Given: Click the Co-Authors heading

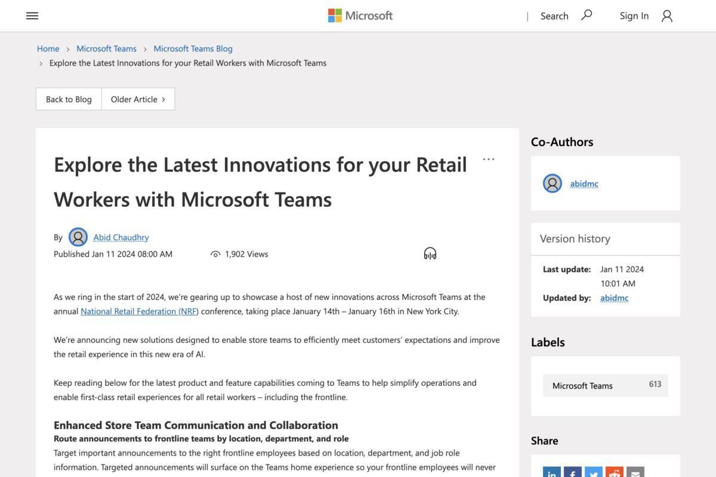Looking at the screenshot, I should (562, 142).
